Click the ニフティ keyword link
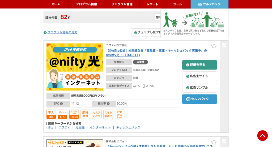272x147 pixels. 64,127
